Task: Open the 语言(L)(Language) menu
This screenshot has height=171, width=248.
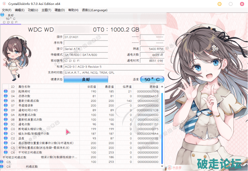Action: (x=90, y=10)
